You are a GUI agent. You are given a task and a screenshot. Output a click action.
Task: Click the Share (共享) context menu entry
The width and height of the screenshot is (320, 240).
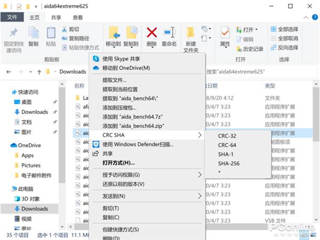tap(147, 154)
